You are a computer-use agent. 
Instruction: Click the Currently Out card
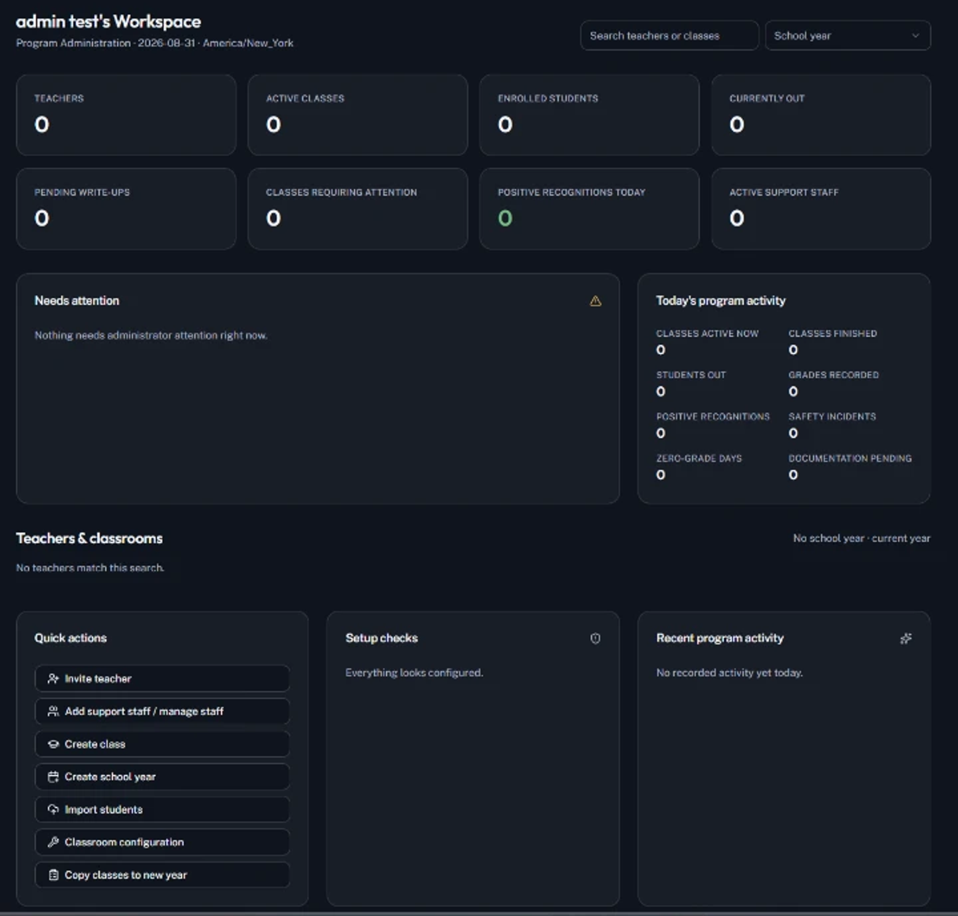click(x=821, y=114)
